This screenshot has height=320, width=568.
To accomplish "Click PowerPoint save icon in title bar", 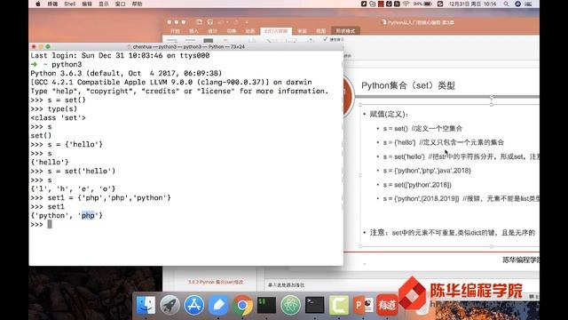I will (x=209, y=22).
